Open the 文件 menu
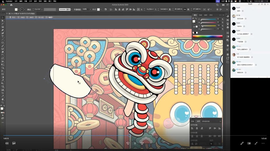 point(16,1)
